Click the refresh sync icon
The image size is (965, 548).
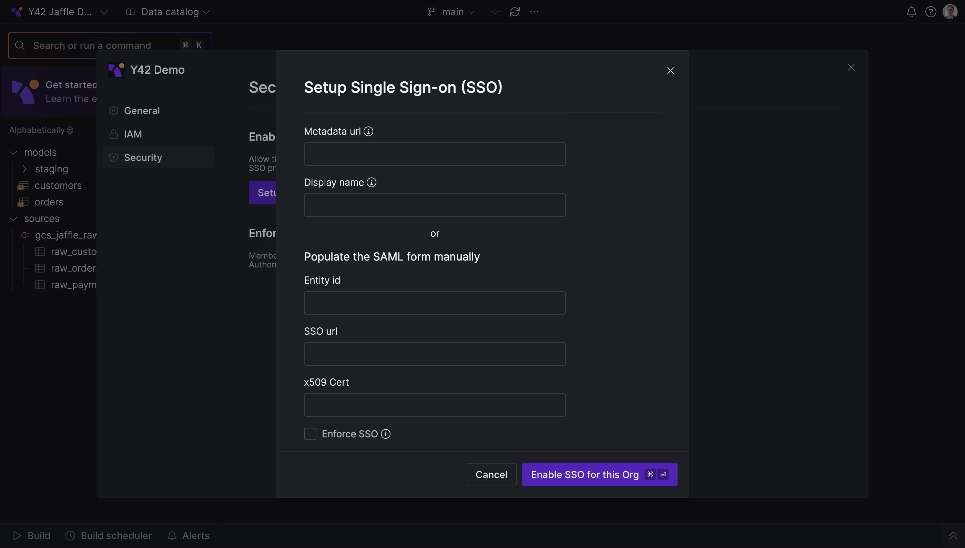(x=515, y=12)
